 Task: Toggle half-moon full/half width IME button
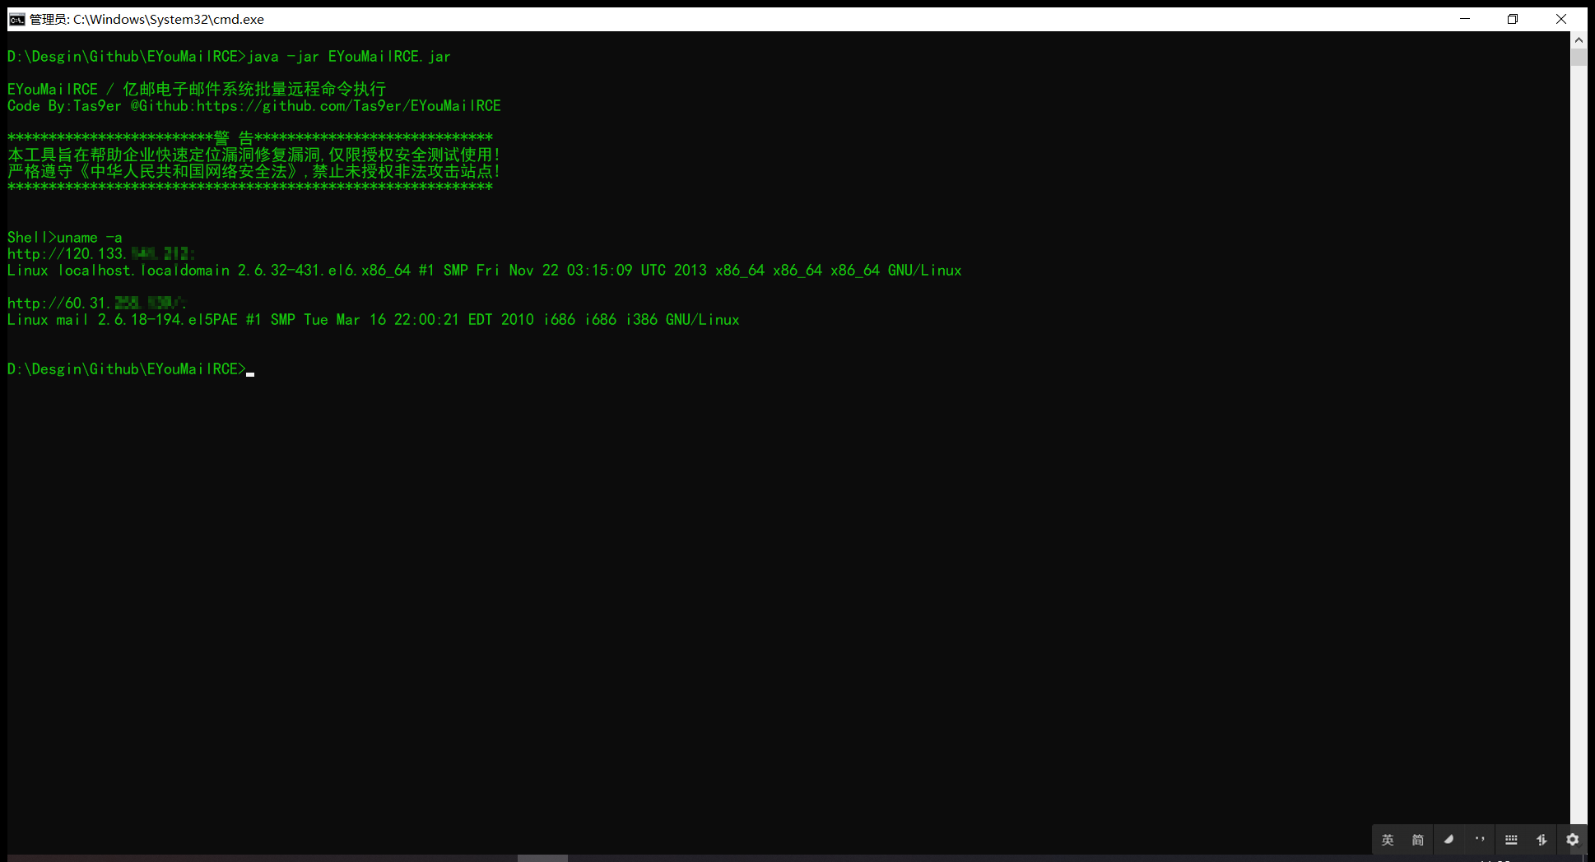[x=1449, y=840]
